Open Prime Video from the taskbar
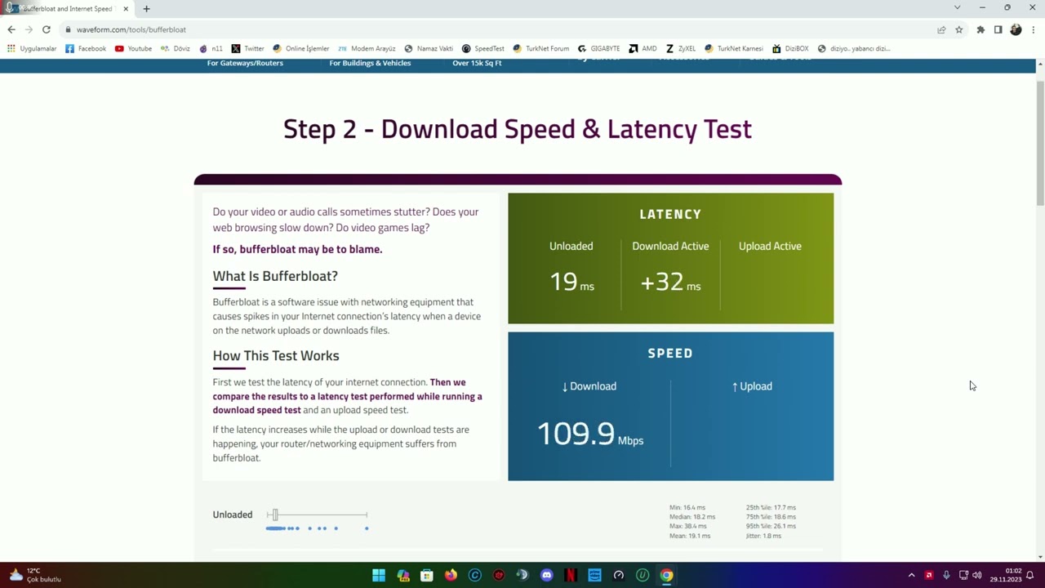The image size is (1045, 588). click(x=594, y=575)
